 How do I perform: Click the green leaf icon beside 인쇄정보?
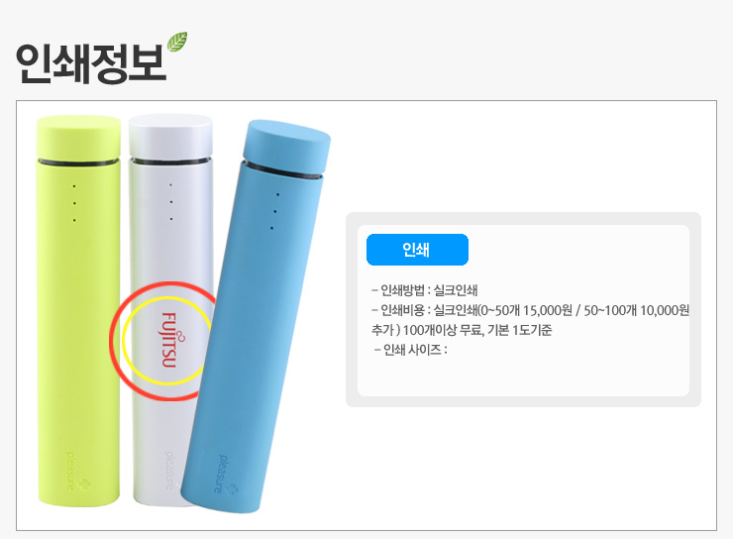pyautogui.click(x=177, y=42)
